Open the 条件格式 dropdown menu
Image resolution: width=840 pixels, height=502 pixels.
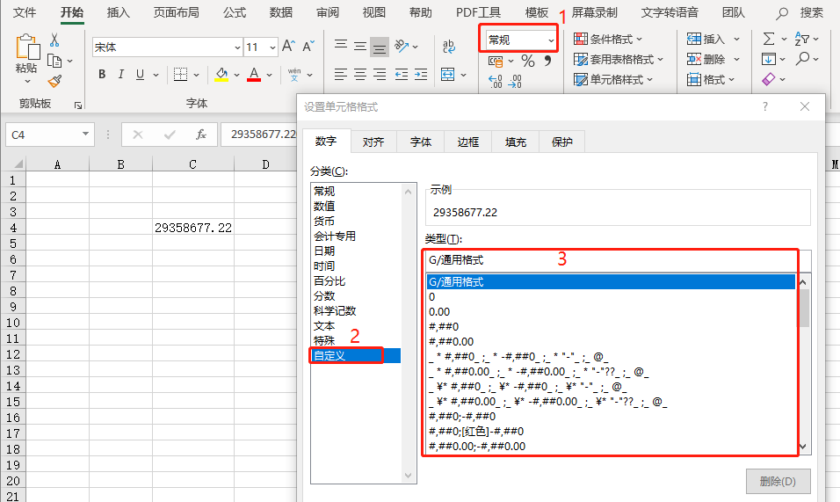608,39
